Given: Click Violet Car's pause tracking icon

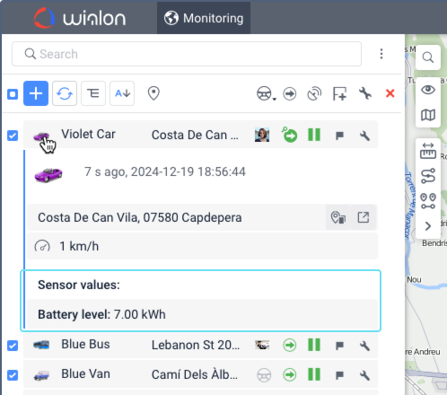Looking at the screenshot, I should click(314, 135).
